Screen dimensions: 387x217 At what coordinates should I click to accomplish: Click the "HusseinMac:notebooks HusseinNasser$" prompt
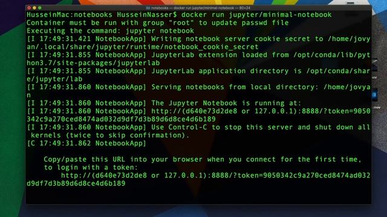pos(102,14)
